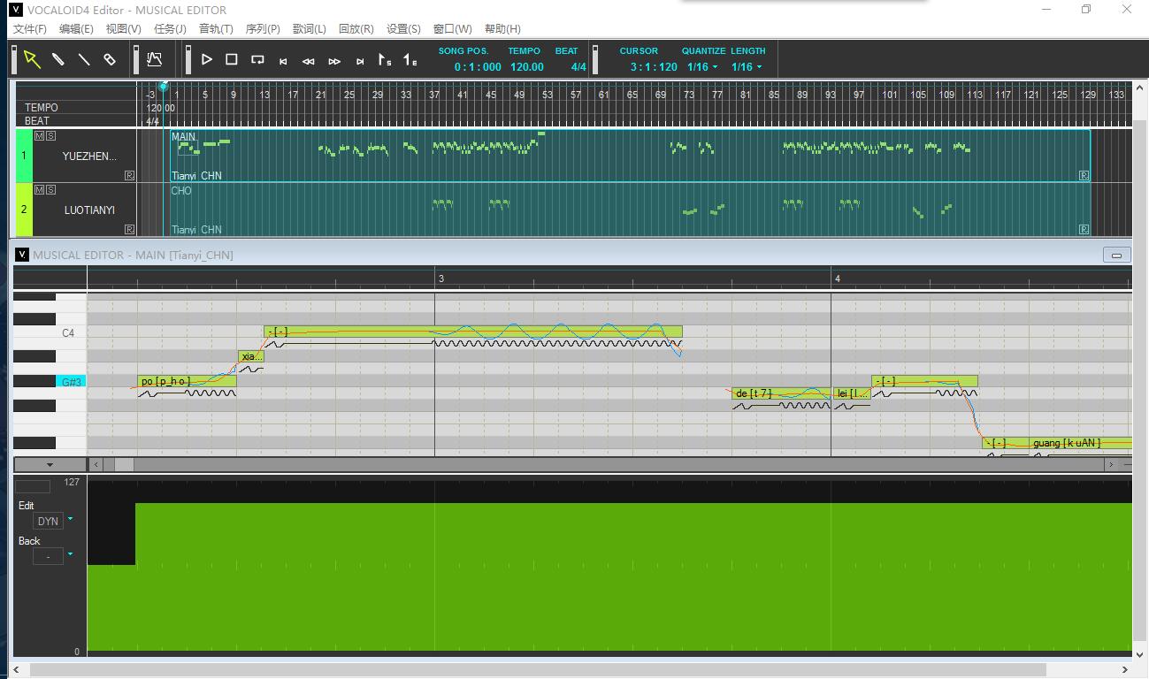Screen dimensions: 1149x679
Task: Solo the LUOTIANYI track
Action: (50, 190)
